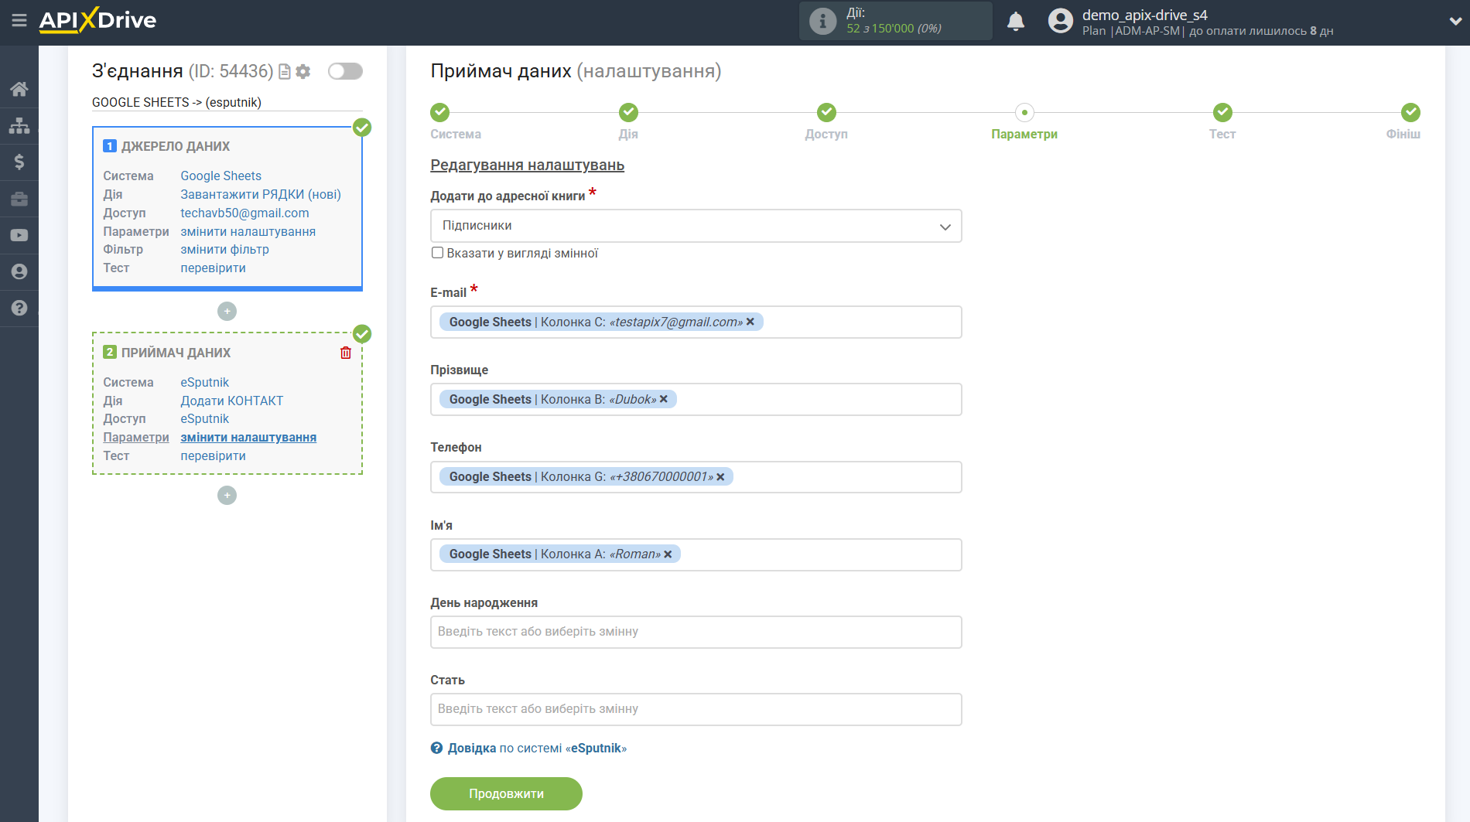Open receiver eSputnik access link
Image resolution: width=1470 pixels, height=822 pixels.
(x=204, y=418)
